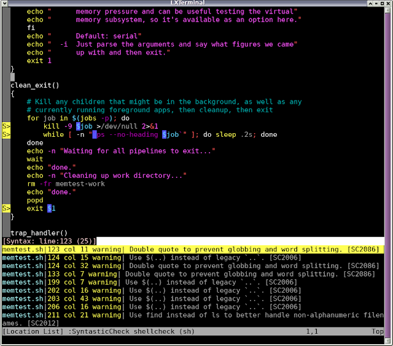Click the [SC2012] code on the wrapped last line
This screenshot has height=346, width=393.
(x=43, y=323)
